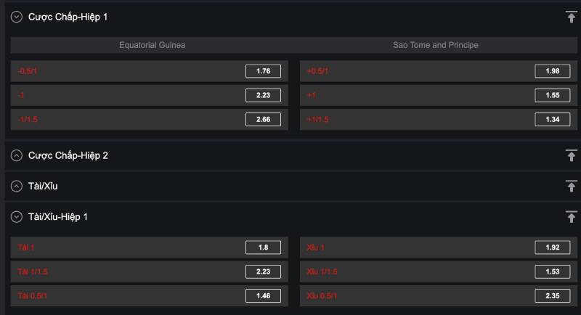The width and height of the screenshot is (581, 315).
Task: Select odds 1.76 for Equatorial Guinea -0.5/1
Action: click(263, 71)
